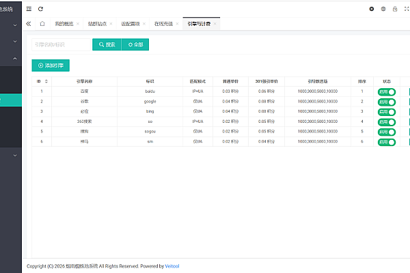The height and width of the screenshot is (273, 410).
Task: Click the 1000,3000,5000,10000 cell in google row
Action: 318,102
